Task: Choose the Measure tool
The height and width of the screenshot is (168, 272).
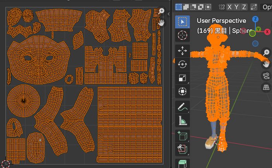Action: 182,120
